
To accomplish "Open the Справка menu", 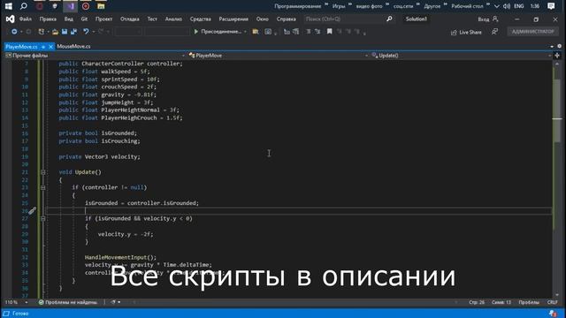I will [x=287, y=19].
